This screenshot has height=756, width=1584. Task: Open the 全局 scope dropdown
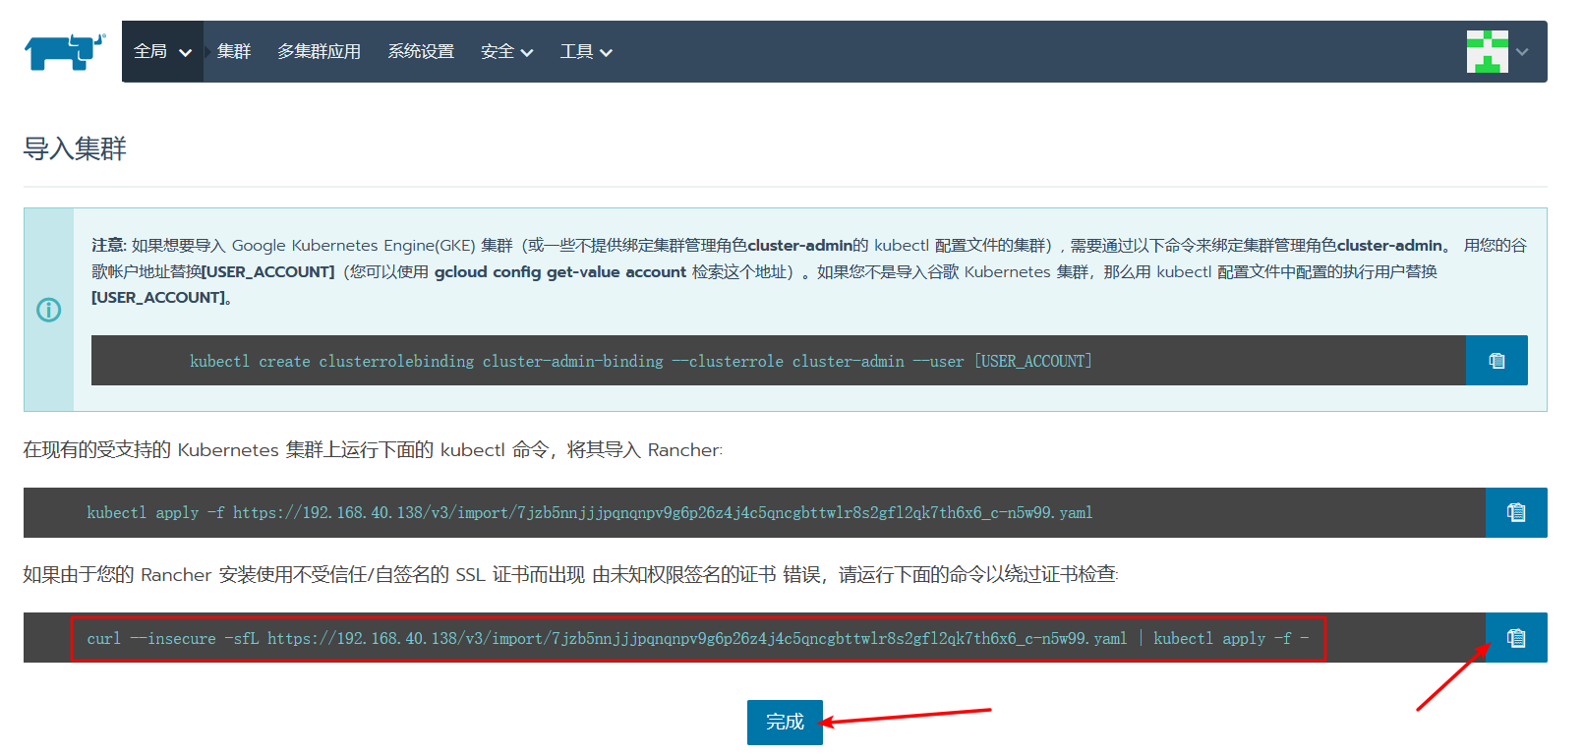click(162, 51)
